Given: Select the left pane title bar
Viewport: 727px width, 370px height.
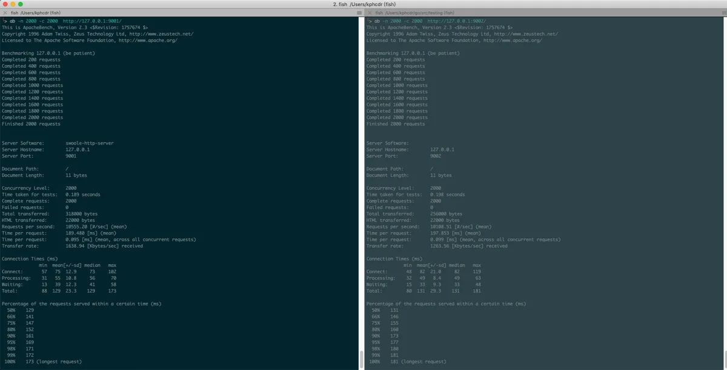Looking at the screenshot, I should pos(182,13).
